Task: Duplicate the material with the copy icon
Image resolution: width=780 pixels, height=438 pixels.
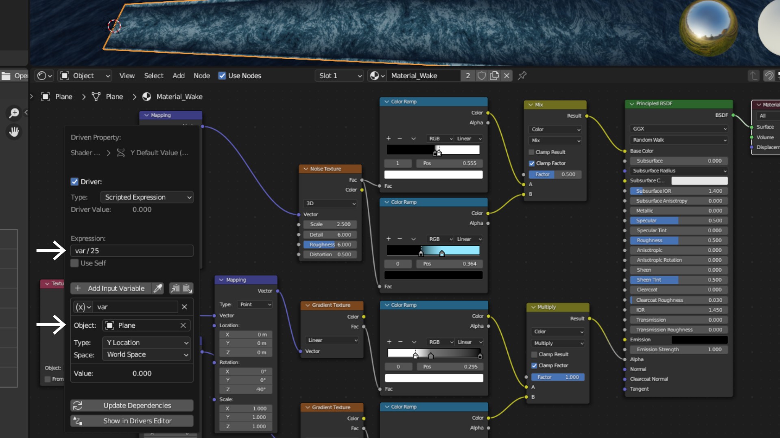Action: [494, 76]
